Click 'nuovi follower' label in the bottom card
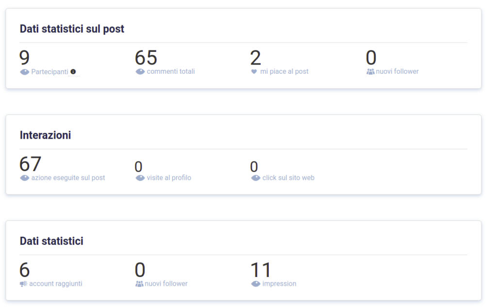 166,284
